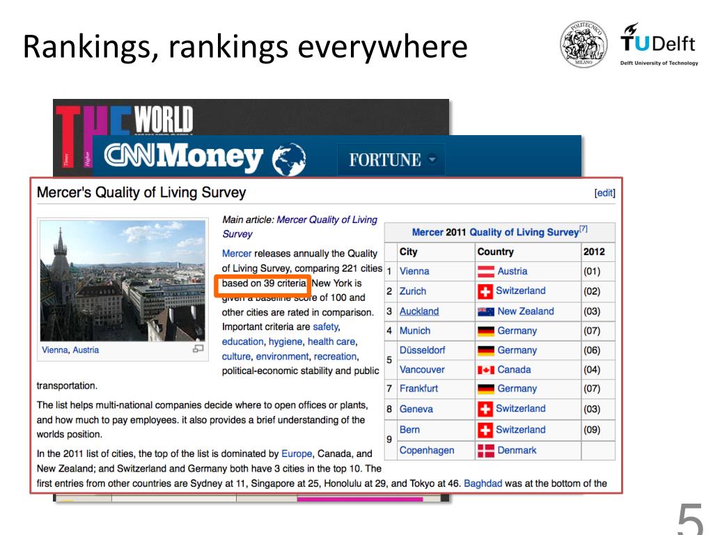Screen dimensions: 713x535
Task: Open the Denmark country link
Action: tap(517, 450)
